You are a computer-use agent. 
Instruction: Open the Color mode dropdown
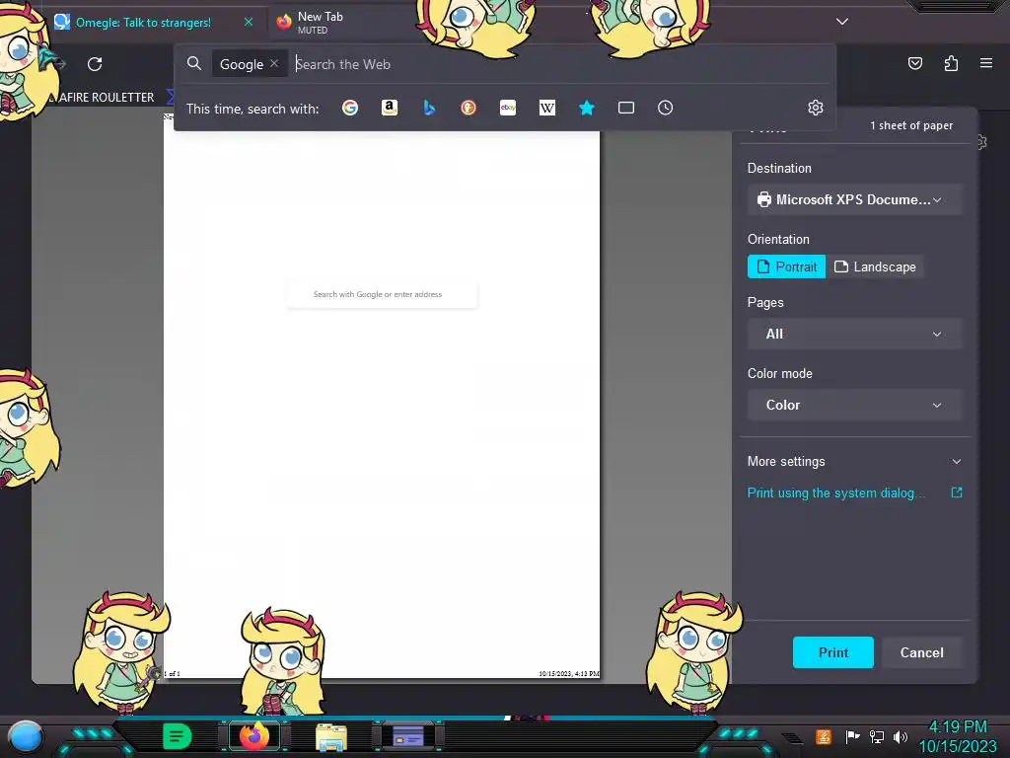[855, 405]
